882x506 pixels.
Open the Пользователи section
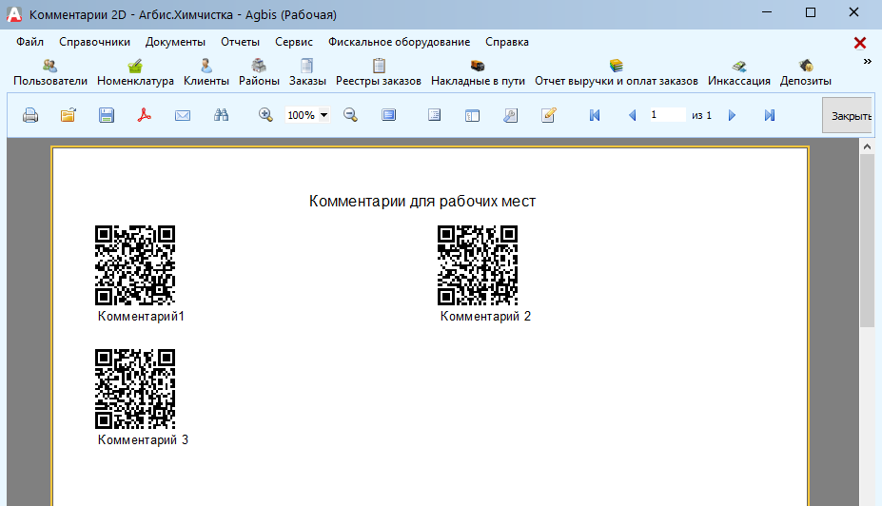coord(50,73)
